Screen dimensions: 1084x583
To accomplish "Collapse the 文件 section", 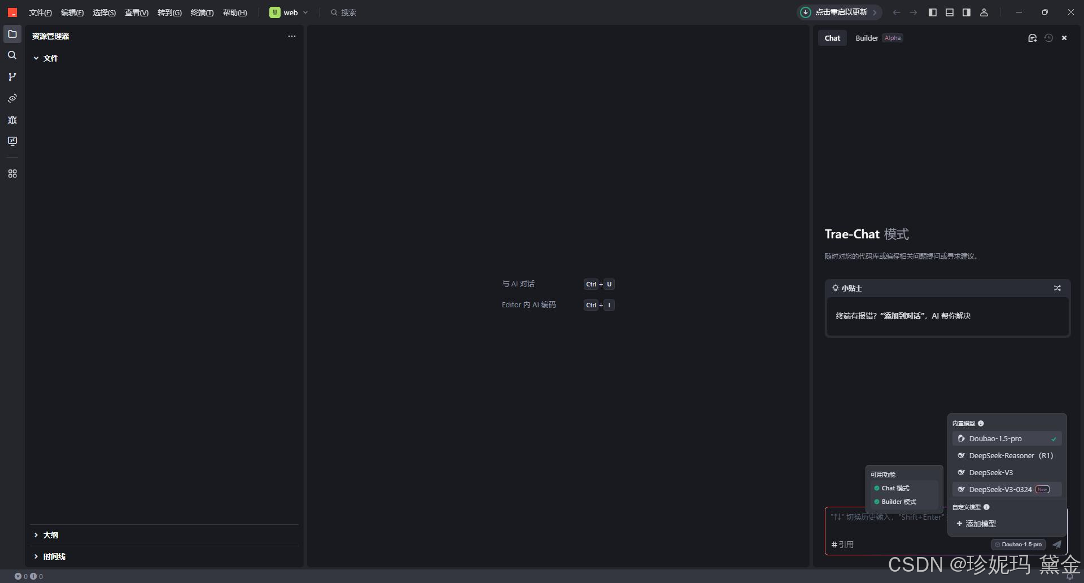I will pos(45,58).
